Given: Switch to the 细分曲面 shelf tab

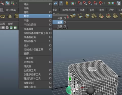Looking at the screenshot, I should 11,10.
